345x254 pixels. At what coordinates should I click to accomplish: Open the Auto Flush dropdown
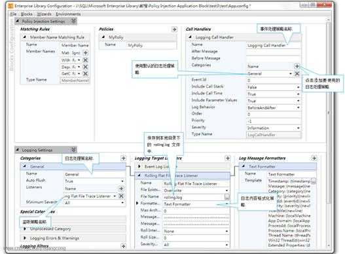click(x=122, y=181)
